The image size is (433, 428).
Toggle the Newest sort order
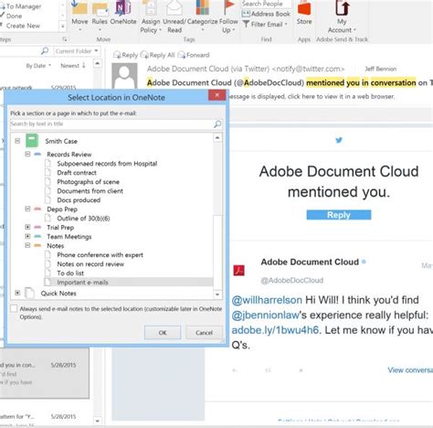click(x=73, y=66)
